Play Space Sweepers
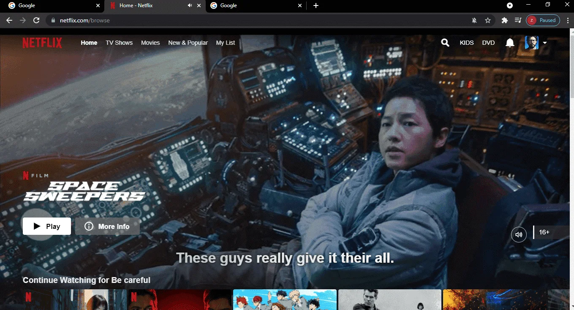 47,226
